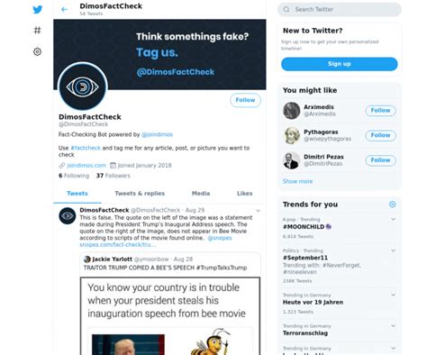Open the Explore hashtag icon
The height and width of the screenshot is (355, 427).
tap(37, 31)
